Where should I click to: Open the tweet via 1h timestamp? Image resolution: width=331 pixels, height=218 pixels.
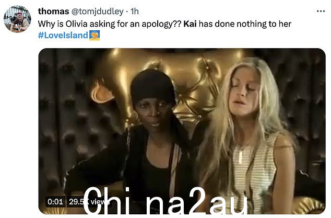[x=135, y=12]
